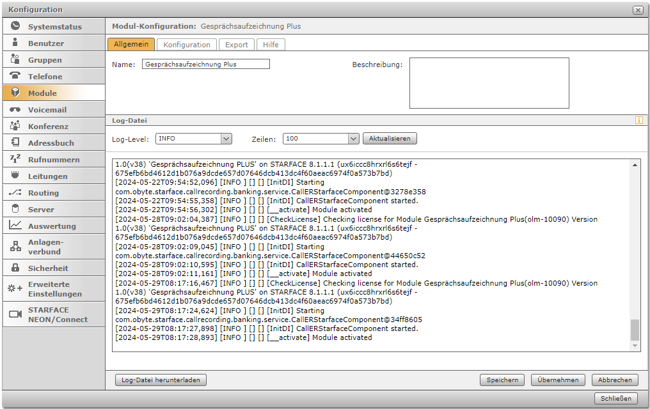Click the Telefone phone icon
The image size is (650, 409).
pyautogui.click(x=15, y=76)
